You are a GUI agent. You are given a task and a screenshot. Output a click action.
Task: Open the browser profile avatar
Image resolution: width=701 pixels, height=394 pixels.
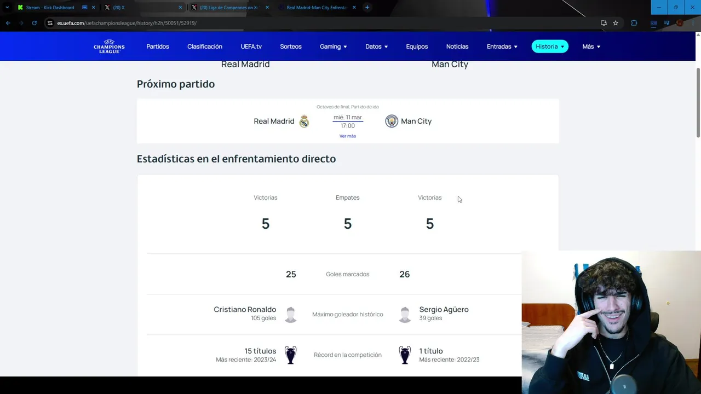[x=680, y=23]
